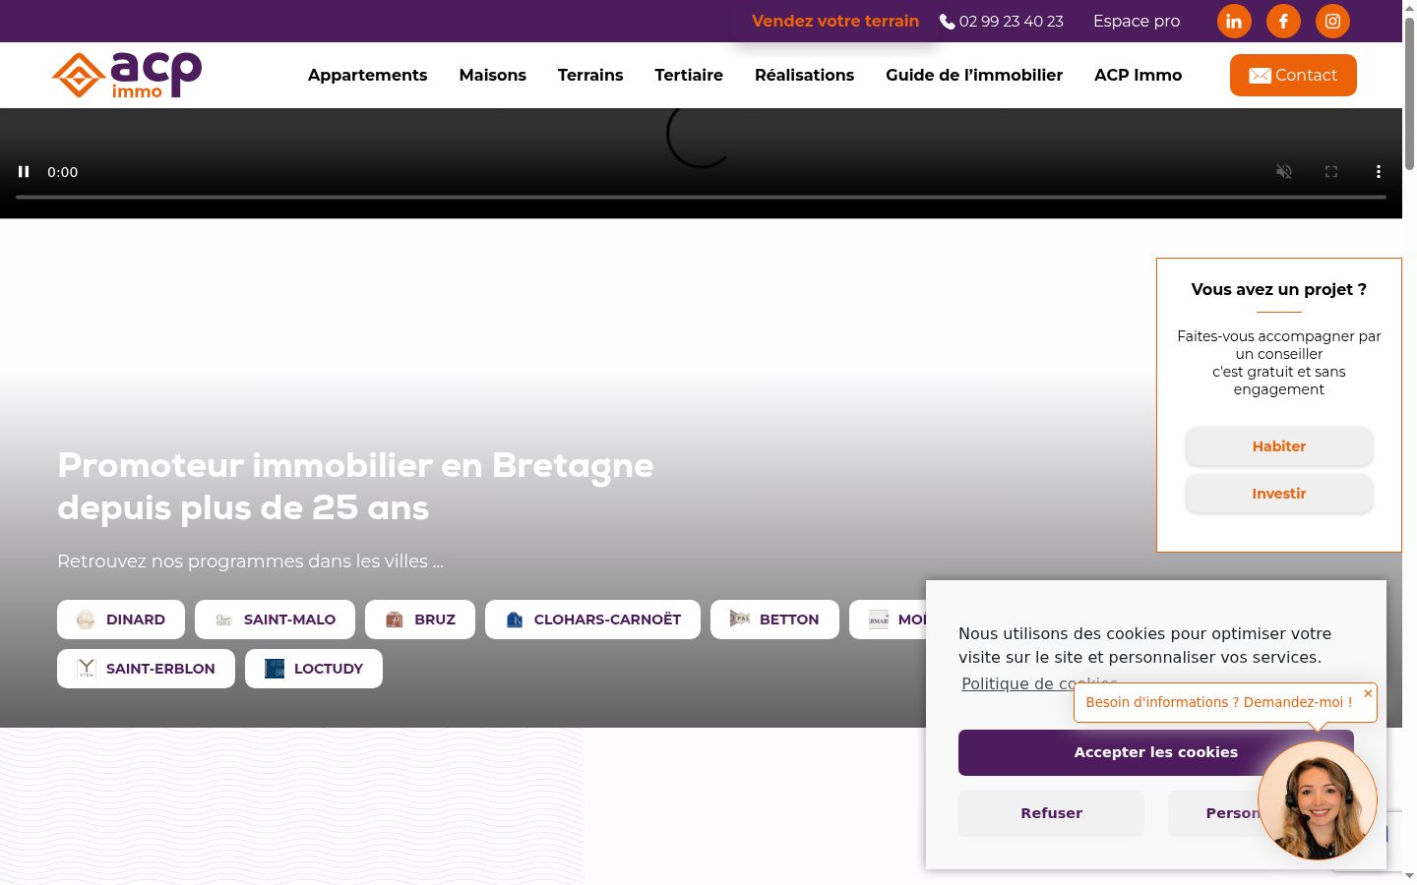Open Vendez votre terrain link
Viewport: 1417px width, 885px height.
pos(835,21)
